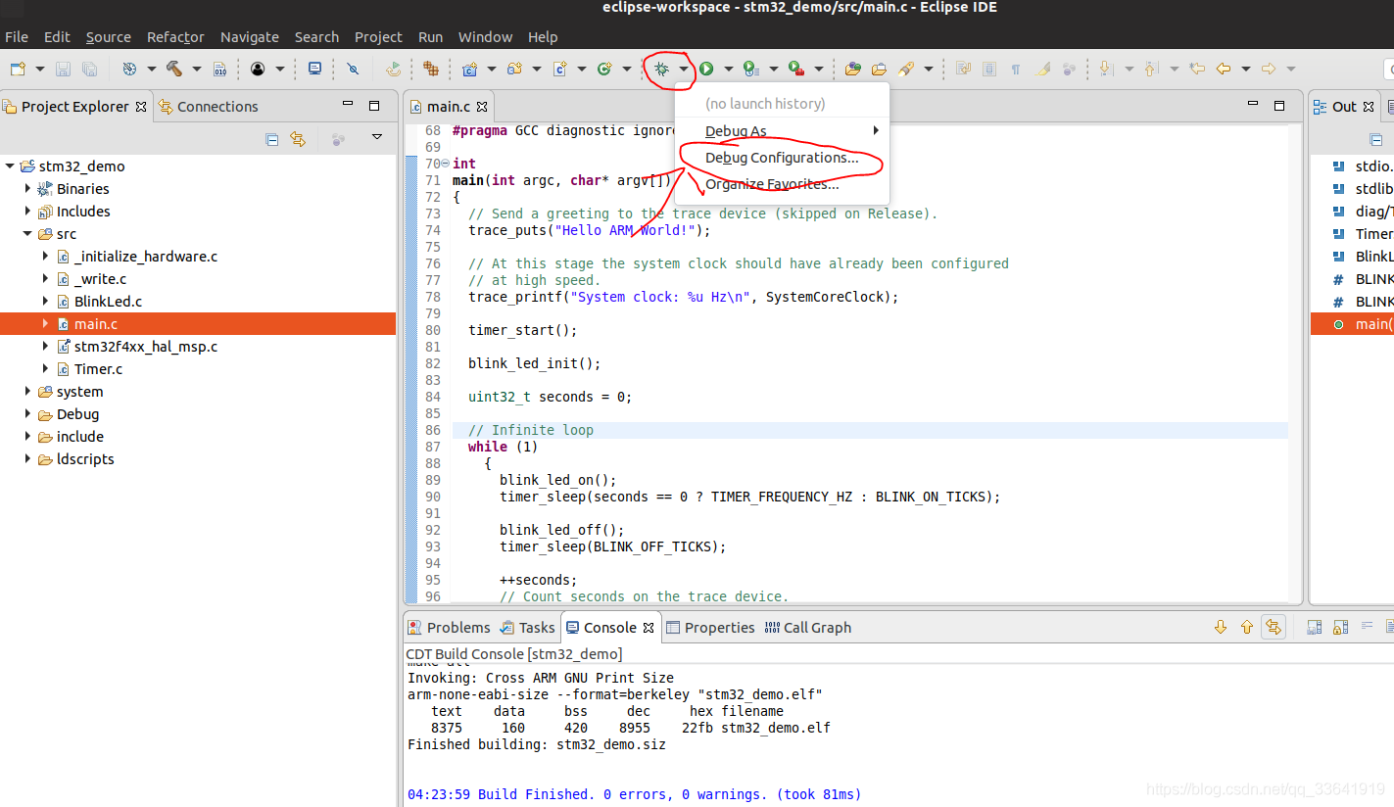Click the Save All toolbar icon
The width and height of the screenshot is (1394, 807).
pos(89,69)
